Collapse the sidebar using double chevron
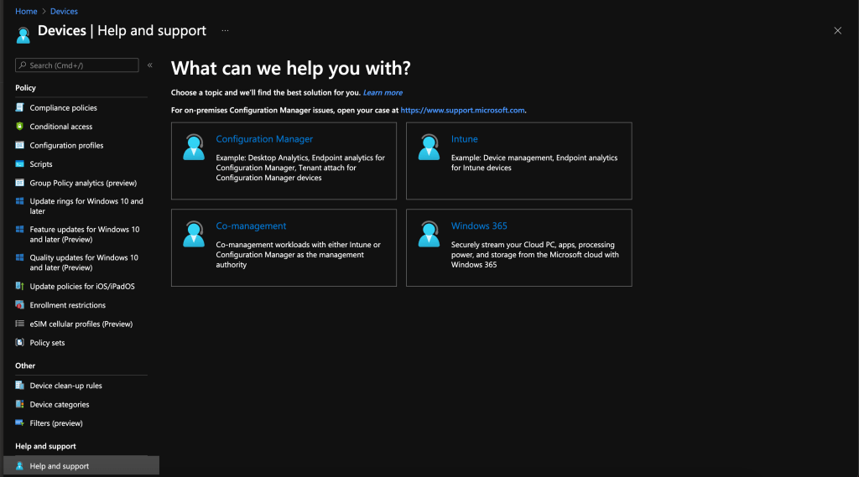Image resolution: width=859 pixels, height=477 pixels. [x=150, y=65]
